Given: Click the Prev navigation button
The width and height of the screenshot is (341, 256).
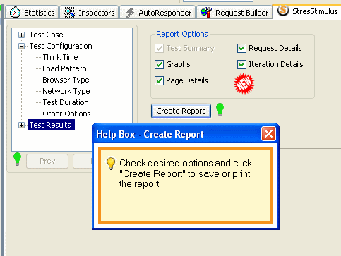Looking at the screenshot, I should click(47, 161).
